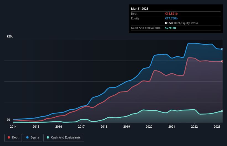Click the €2.918b cash value

tap(170, 28)
